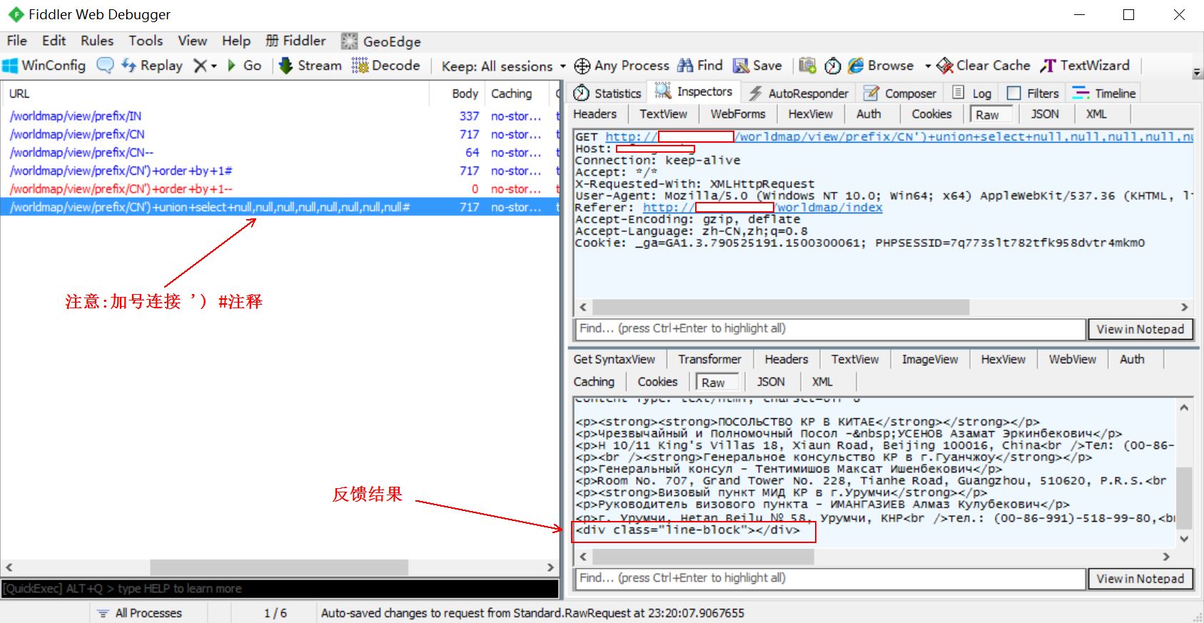
Task: Open the Composer tab
Action: tap(900, 93)
